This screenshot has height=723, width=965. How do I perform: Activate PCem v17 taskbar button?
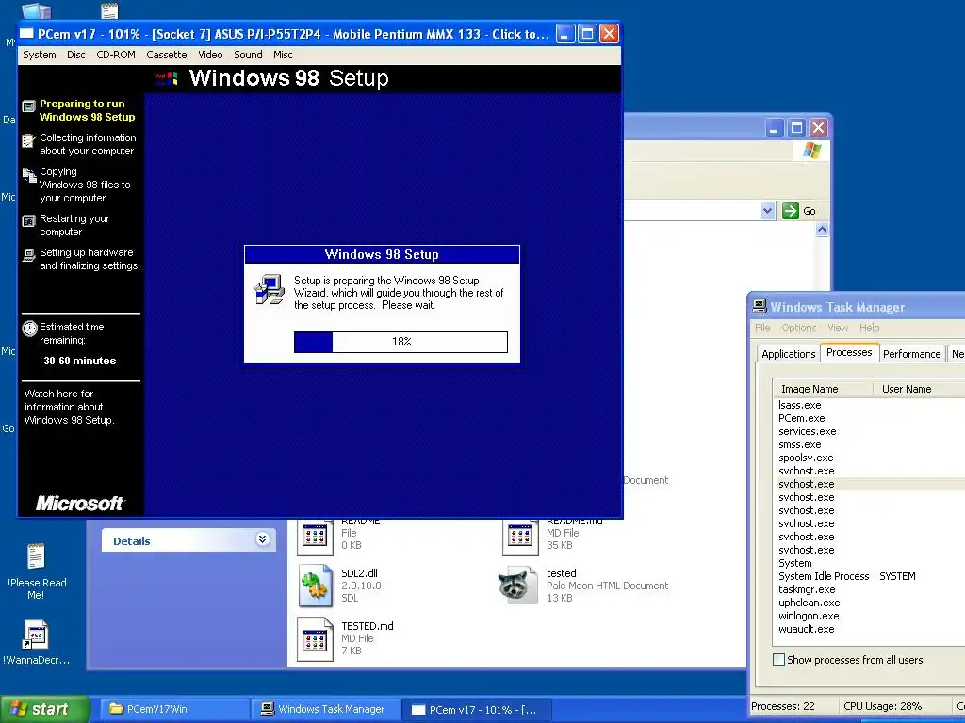click(x=476, y=709)
